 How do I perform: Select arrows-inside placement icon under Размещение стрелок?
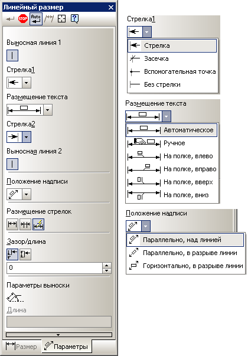[12, 224]
